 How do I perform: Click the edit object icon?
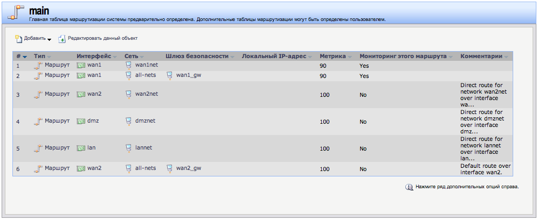[x=62, y=39]
